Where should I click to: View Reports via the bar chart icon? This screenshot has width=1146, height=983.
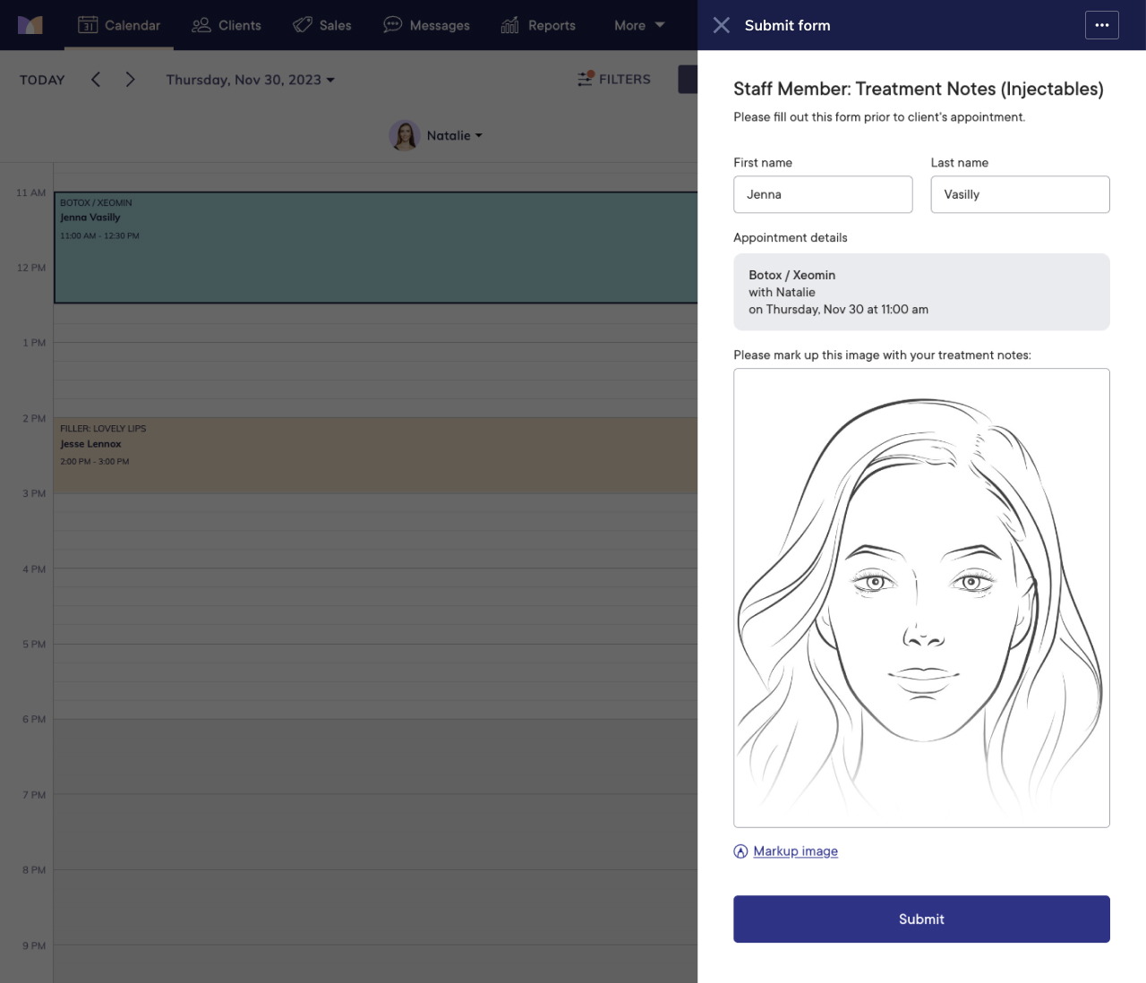click(x=510, y=25)
